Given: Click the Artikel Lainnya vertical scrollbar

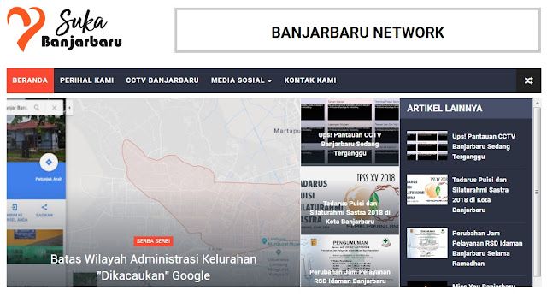Looking at the screenshot, I should coord(537,192).
